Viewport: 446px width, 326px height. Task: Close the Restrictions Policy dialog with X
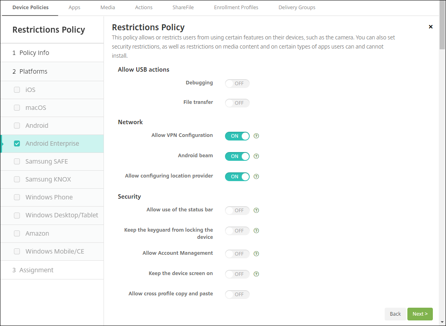[x=430, y=27]
